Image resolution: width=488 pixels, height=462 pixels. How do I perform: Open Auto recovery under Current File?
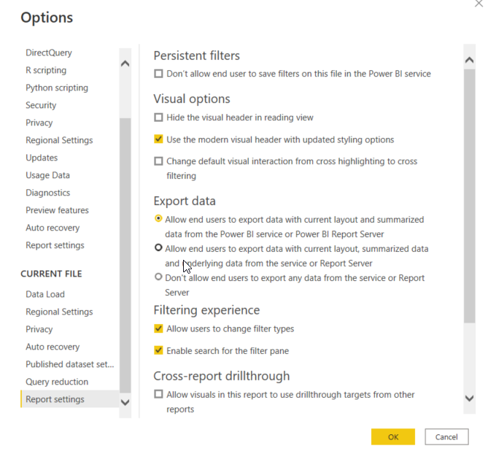click(53, 347)
